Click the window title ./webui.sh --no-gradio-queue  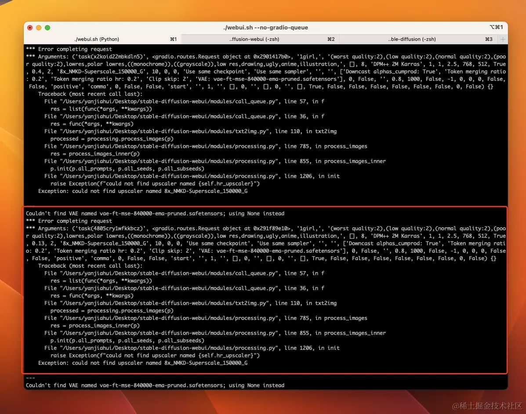pyautogui.click(x=265, y=28)
